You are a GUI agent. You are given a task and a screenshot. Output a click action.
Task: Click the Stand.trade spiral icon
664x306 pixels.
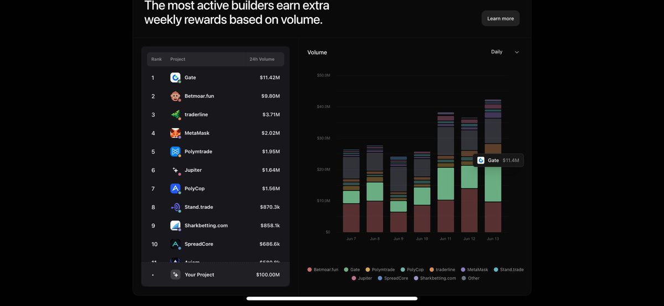(175, 207)
